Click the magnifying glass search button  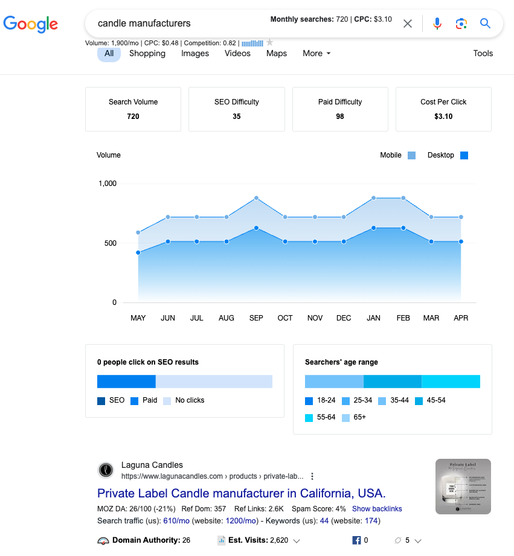[485, 24]
